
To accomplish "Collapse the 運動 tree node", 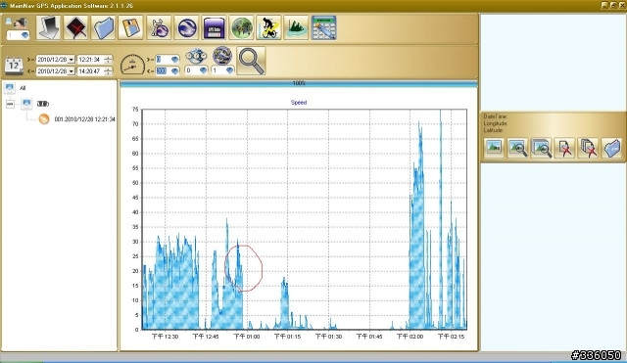I will click(10, 104).
